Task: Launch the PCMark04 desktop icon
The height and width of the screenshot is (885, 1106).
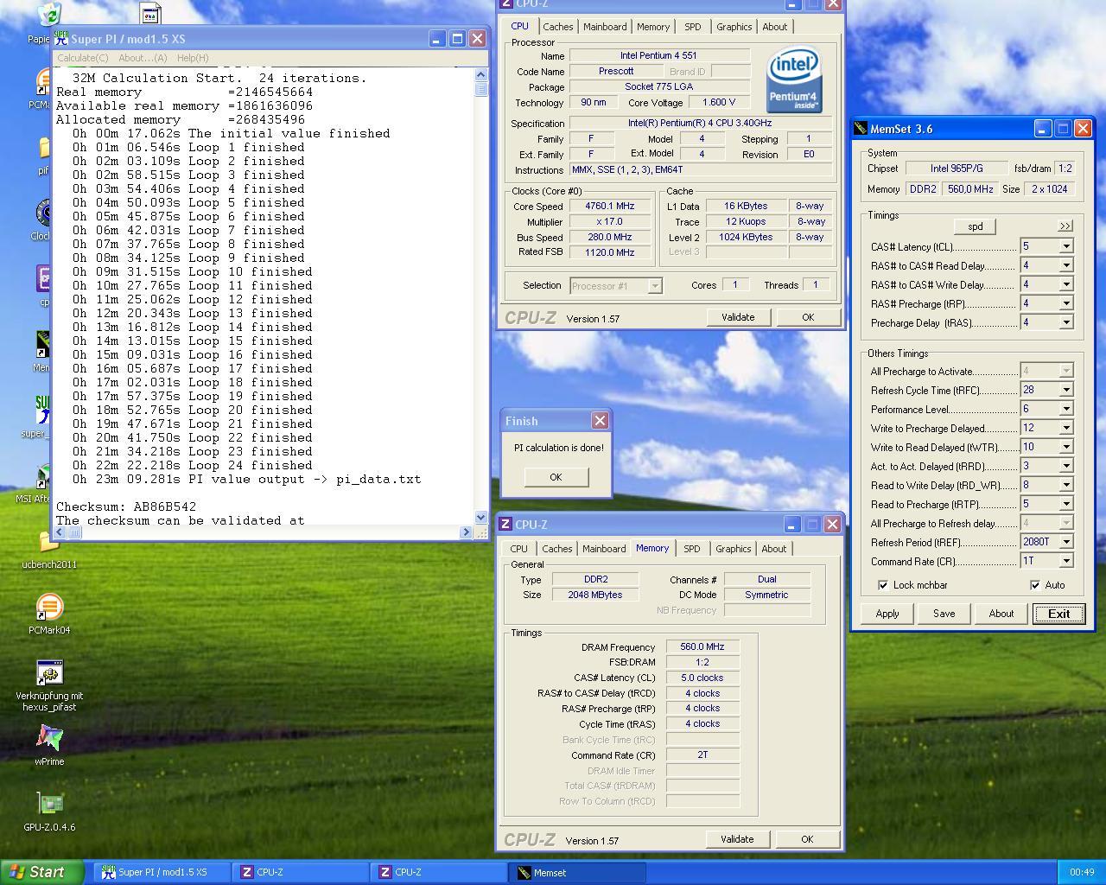Action: click(49, 607)
